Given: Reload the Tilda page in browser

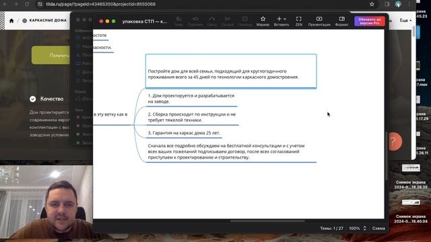Looking at the screenshot, I should click(x=27, y=4).
